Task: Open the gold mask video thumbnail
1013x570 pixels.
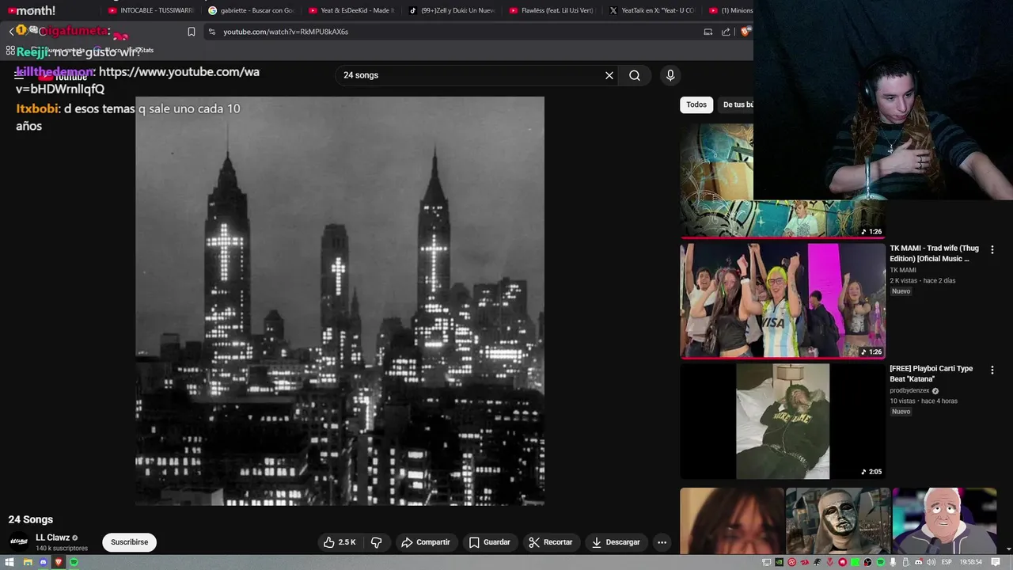Action: click(838, 521)
